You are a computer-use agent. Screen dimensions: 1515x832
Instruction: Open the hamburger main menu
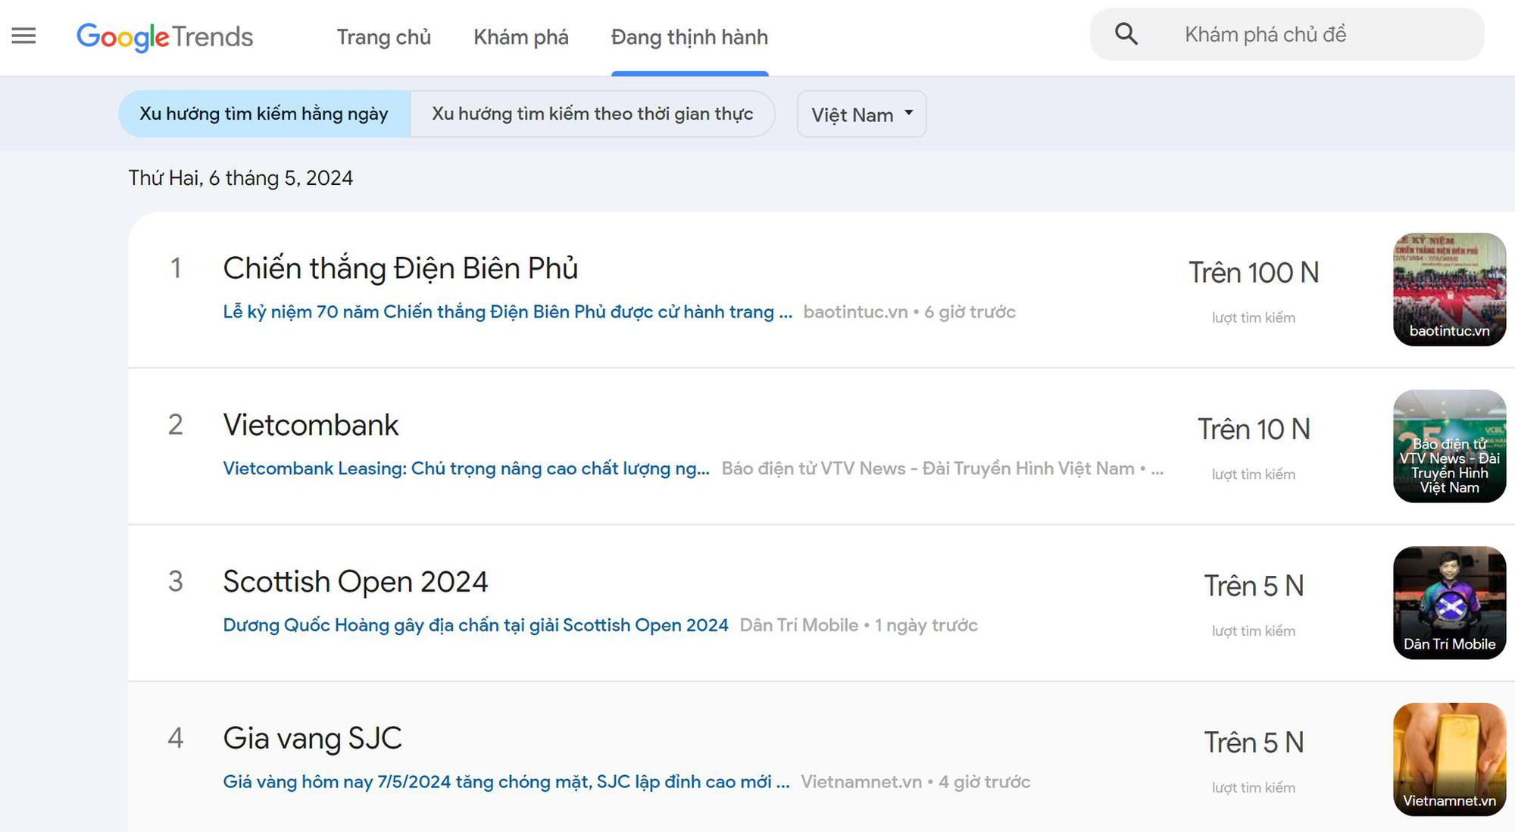pyautogui.click(x=23, y=36)
